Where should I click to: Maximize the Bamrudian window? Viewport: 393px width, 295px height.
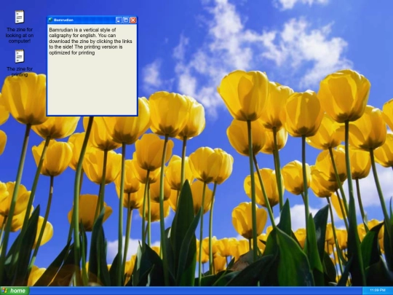point(126,20)
